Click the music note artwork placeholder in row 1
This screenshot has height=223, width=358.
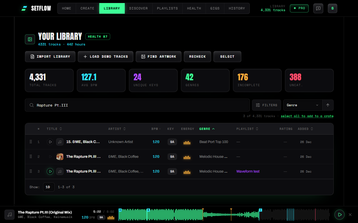pyautogui.click(x=60, y=142)
